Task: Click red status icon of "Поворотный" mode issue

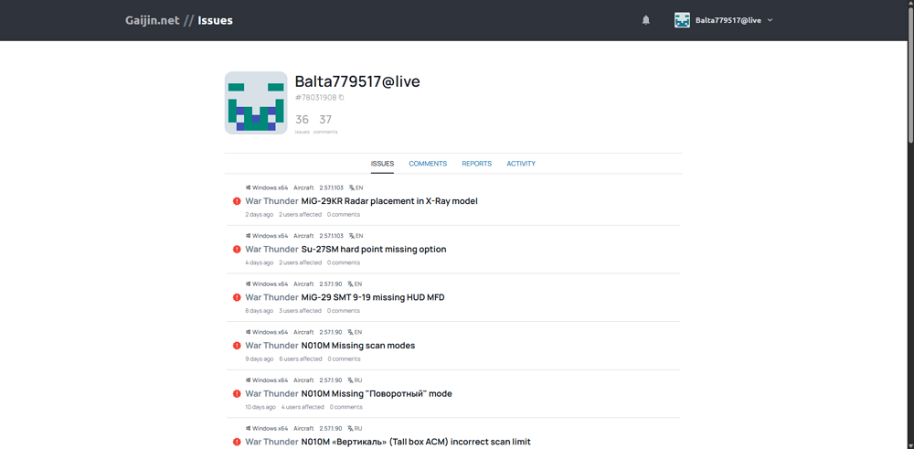Action: coord(237,393)
